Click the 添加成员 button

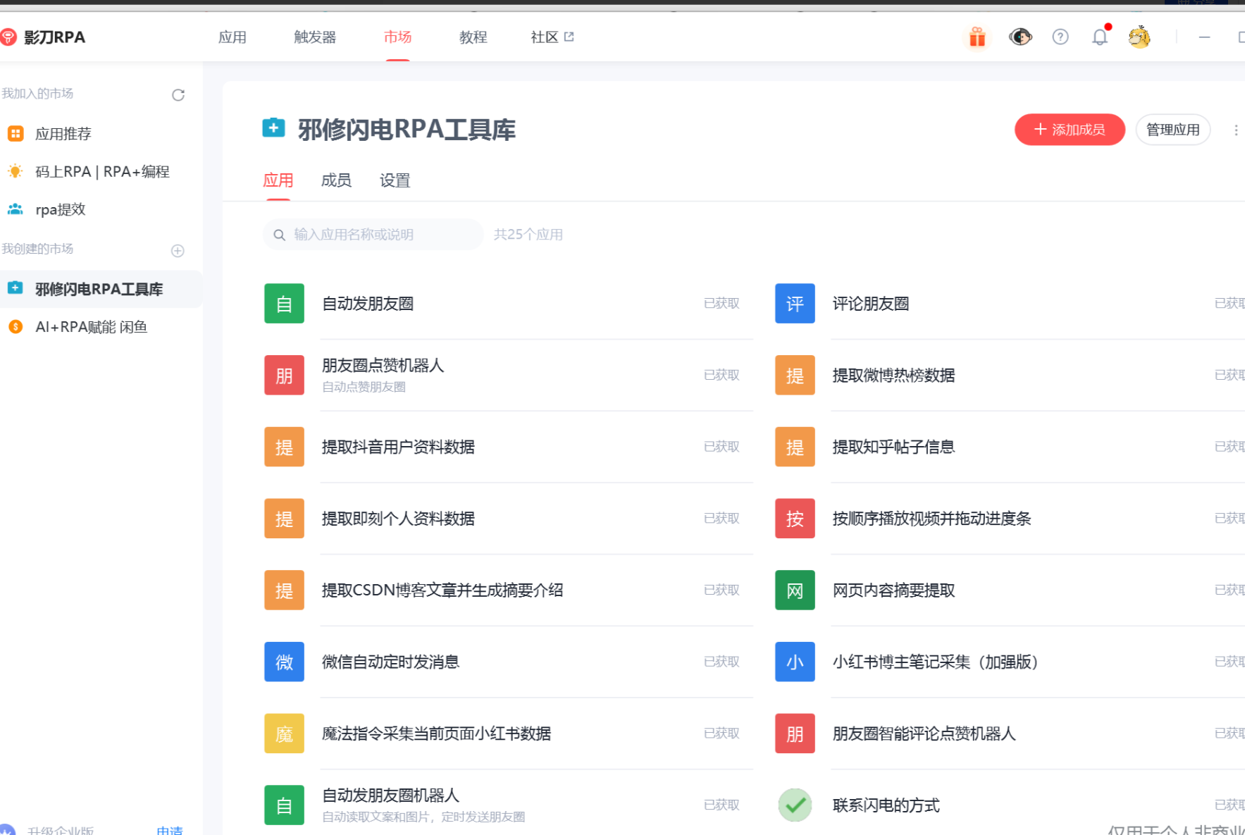[1070, 130]
